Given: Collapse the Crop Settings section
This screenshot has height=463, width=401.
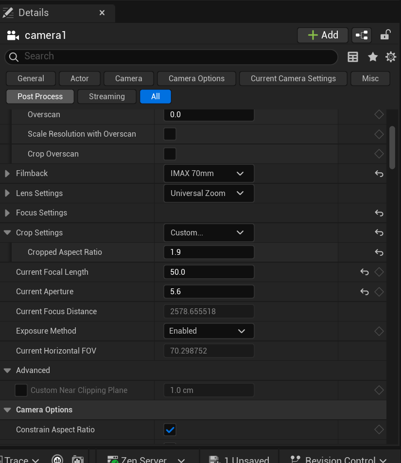Looking at the screenshot, I should click(7, 232).
